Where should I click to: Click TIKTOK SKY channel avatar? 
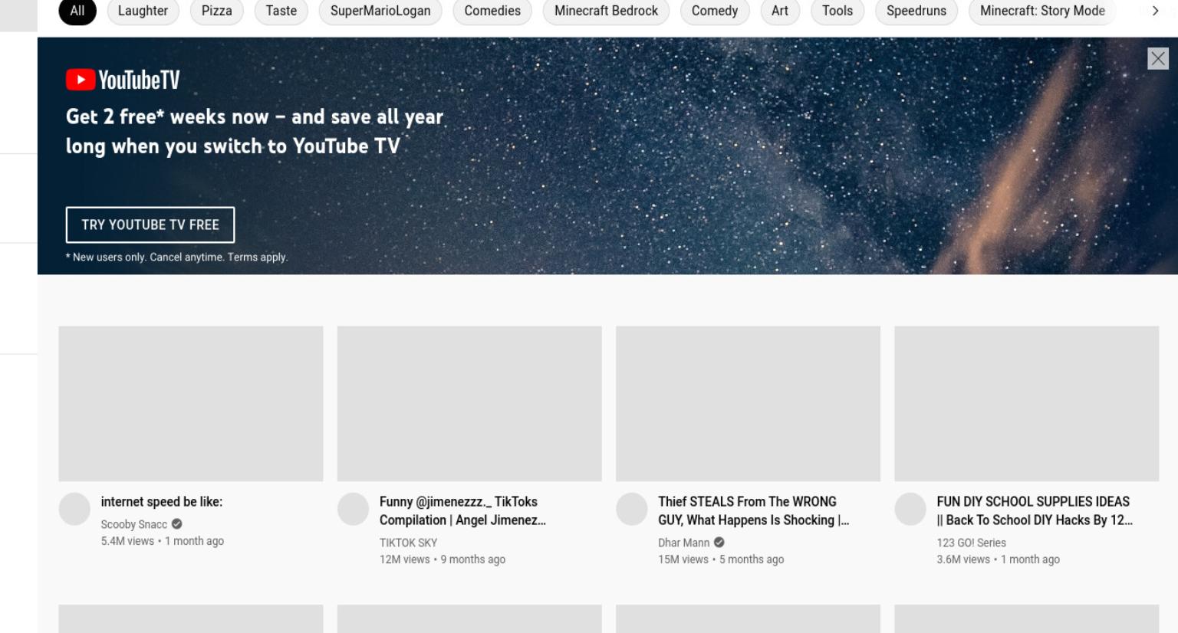[x=354, y=510]
